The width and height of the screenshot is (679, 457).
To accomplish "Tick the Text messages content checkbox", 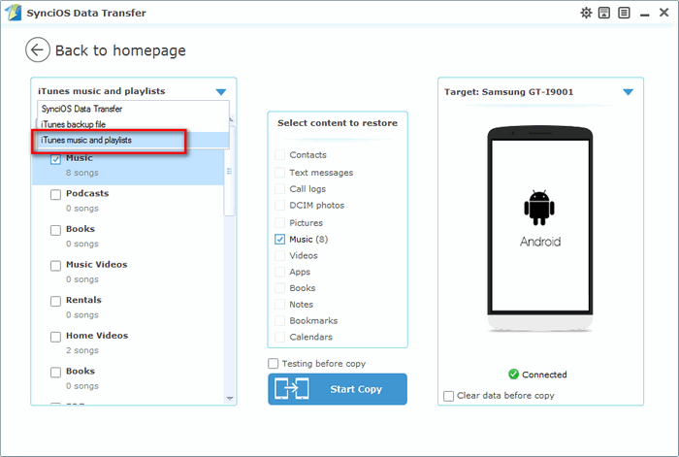I will pos(279,173).
